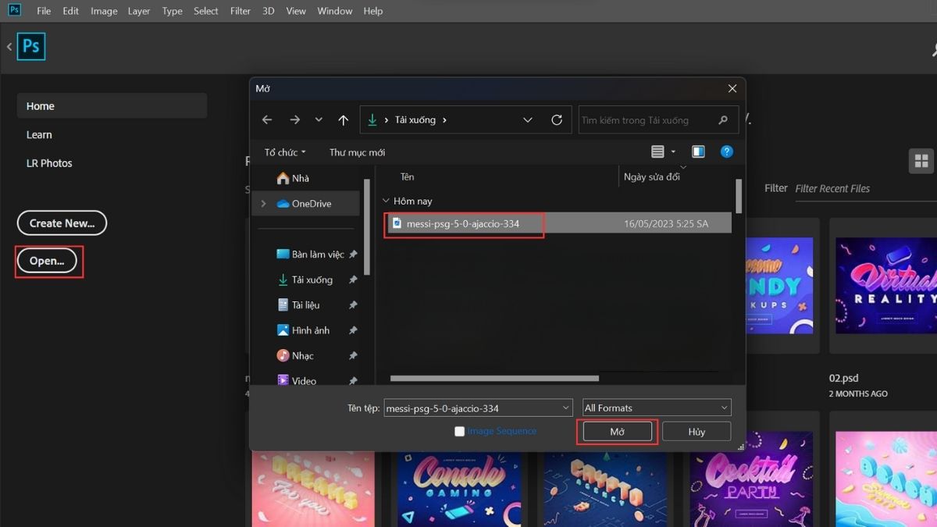Screen dimensions: 937x527
Task: Click the Photoshop home logo icon
Action: [x=31, y=46]
